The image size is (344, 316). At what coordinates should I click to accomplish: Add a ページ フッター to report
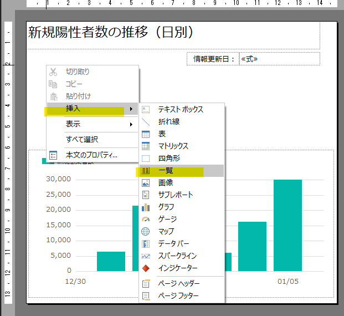click(178, 296)
